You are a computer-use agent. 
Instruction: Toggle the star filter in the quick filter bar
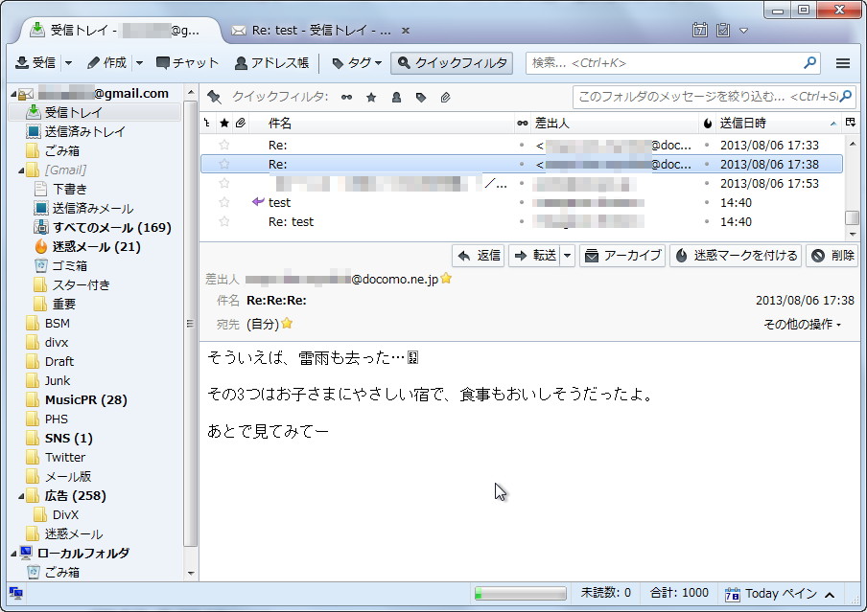pyautogui.click(x=373, y=95)
